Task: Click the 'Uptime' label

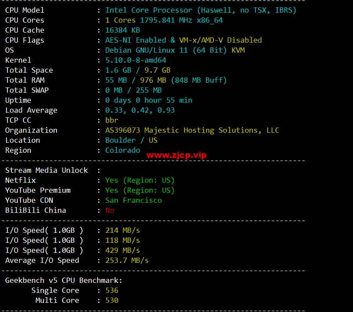Action: click(x=18, y=101)
